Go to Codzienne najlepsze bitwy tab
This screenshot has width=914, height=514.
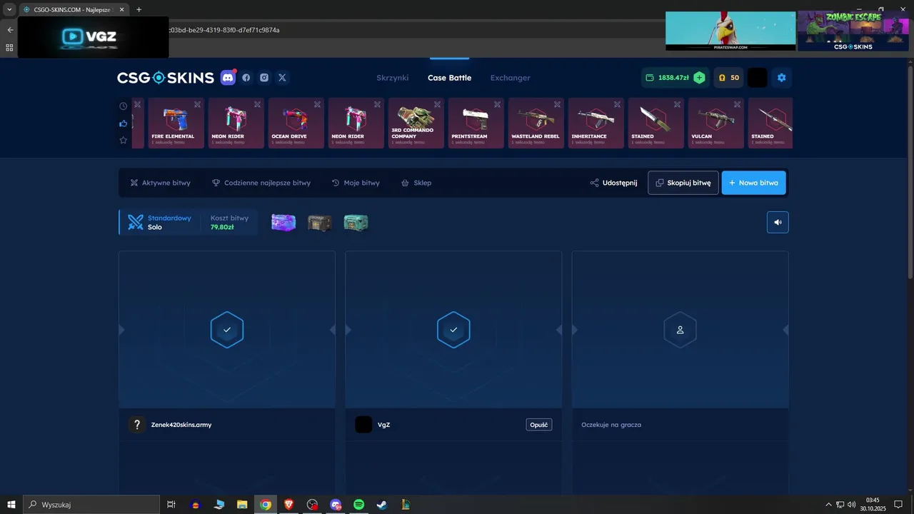pyautogui.click(x=261, y=183)
